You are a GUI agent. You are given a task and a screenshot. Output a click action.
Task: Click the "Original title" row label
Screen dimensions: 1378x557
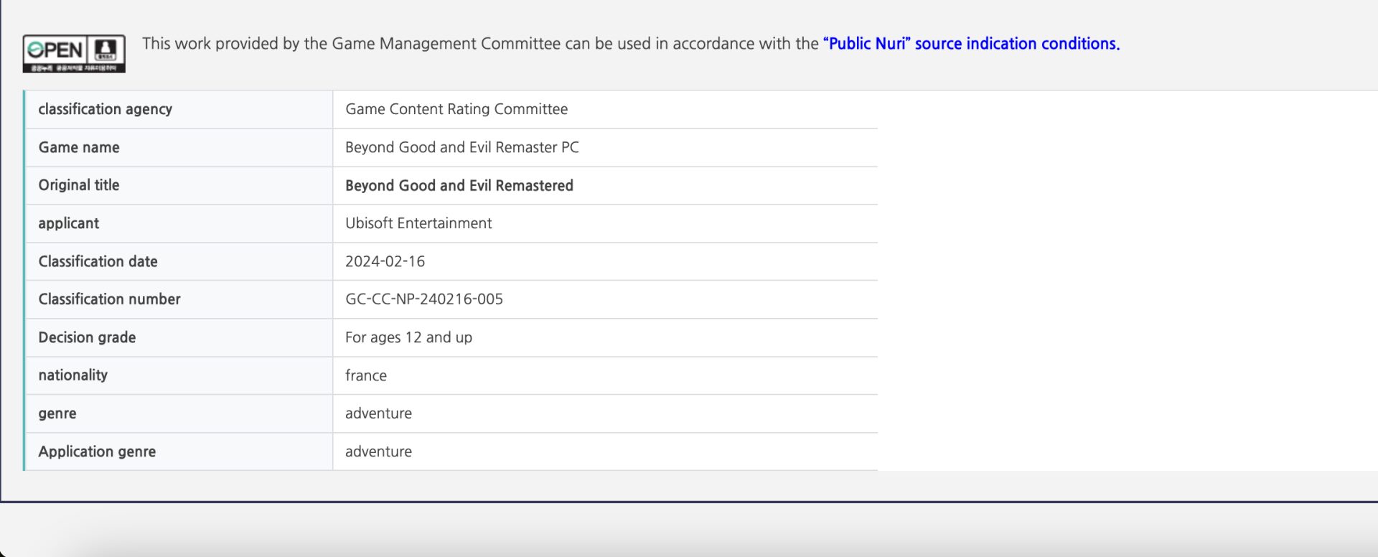tap(79, 185)
